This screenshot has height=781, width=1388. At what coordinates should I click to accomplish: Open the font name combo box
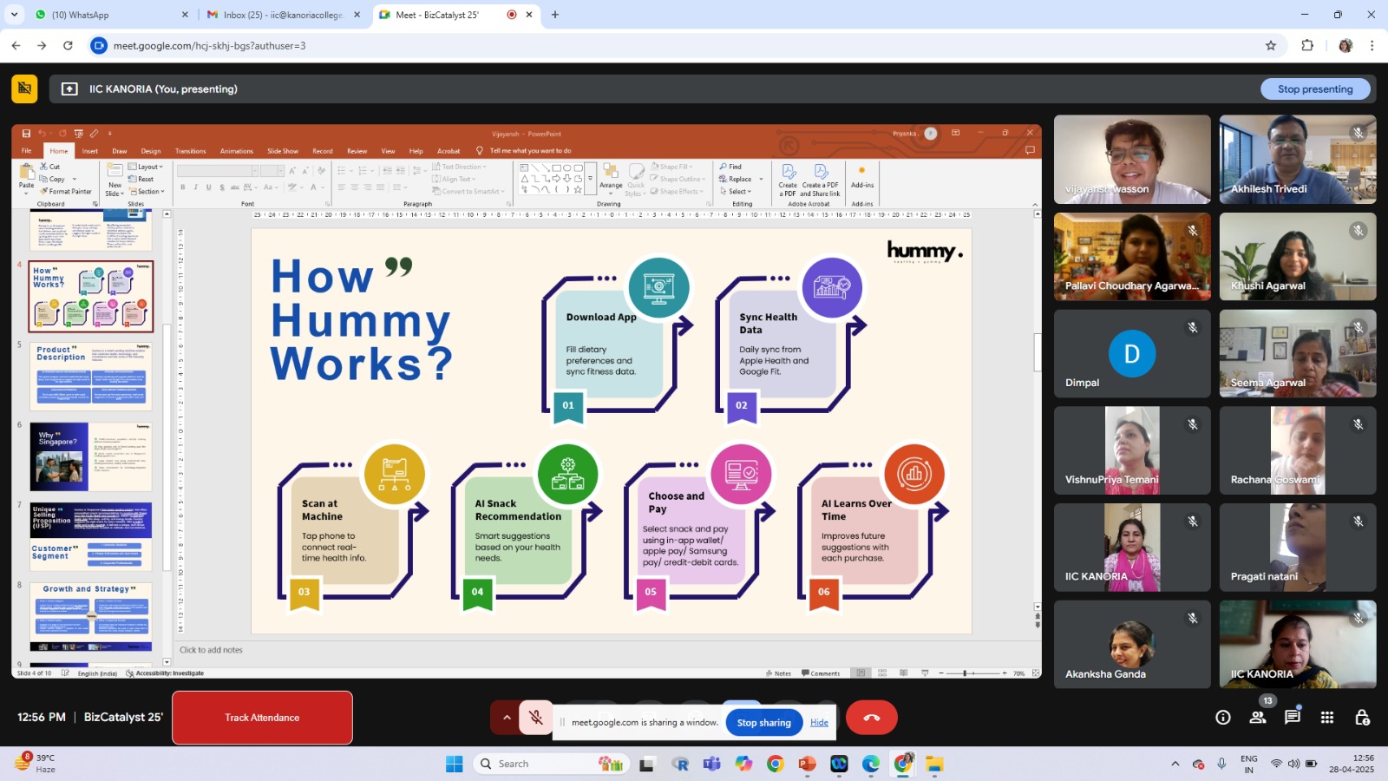(218, 171)
